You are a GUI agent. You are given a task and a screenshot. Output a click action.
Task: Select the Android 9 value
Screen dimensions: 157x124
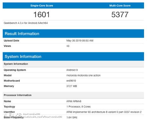pos(72,70)
